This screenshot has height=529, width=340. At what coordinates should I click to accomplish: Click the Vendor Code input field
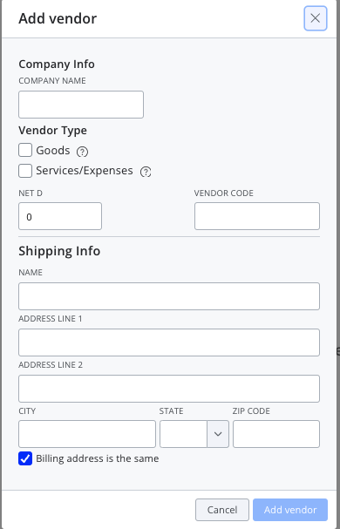click(x=257, y=216)
